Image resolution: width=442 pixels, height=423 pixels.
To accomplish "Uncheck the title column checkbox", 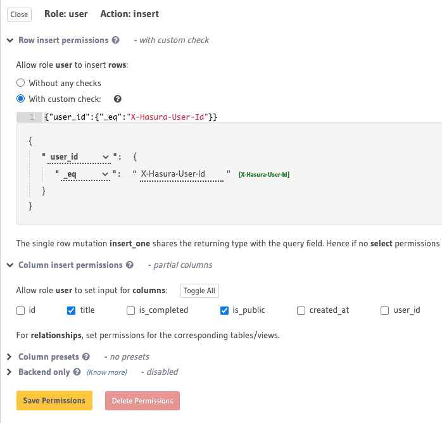I will click(x=71, y=310).
